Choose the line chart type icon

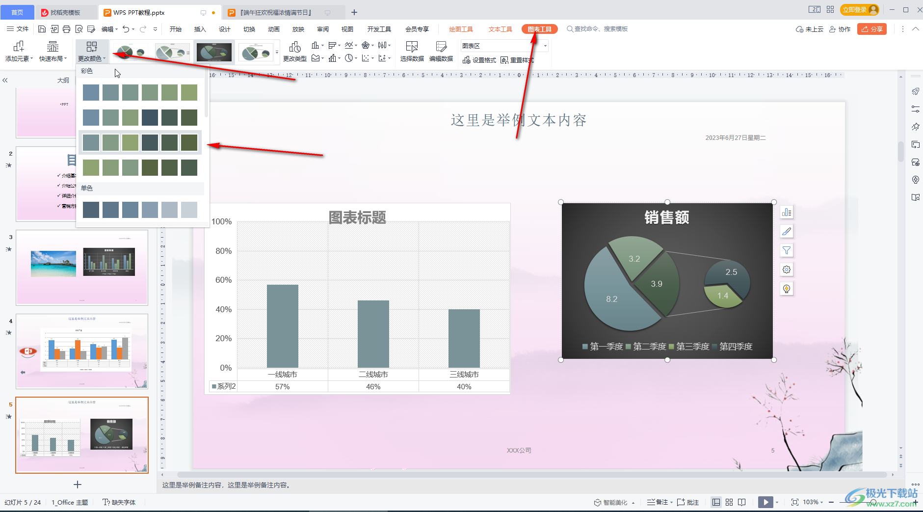pyautogui.click(x=349, y=45)
